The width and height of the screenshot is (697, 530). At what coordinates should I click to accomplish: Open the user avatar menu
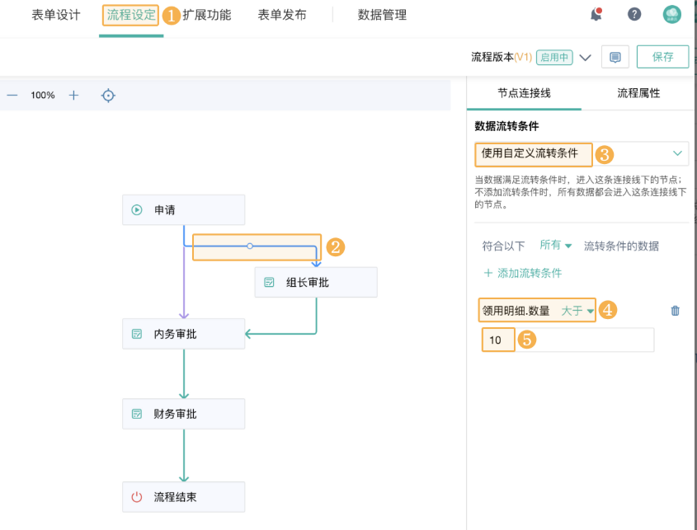[672, 14]
